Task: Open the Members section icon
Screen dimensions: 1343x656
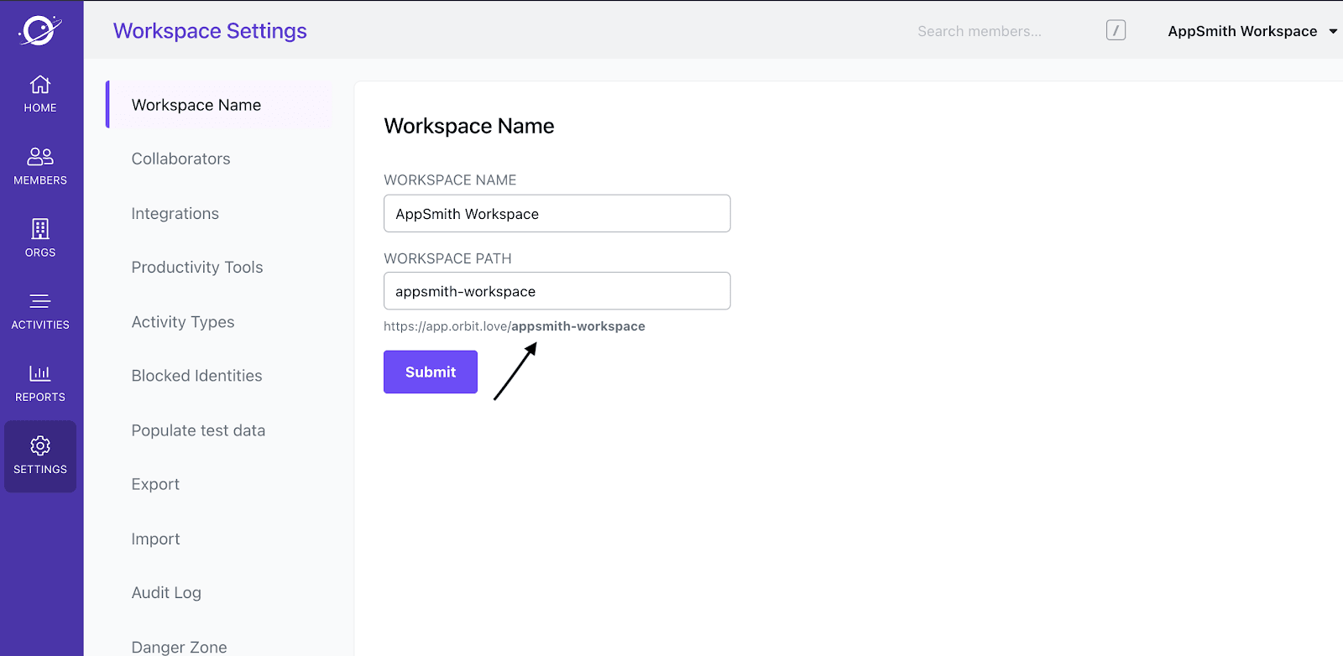Action: coord(40,157)
